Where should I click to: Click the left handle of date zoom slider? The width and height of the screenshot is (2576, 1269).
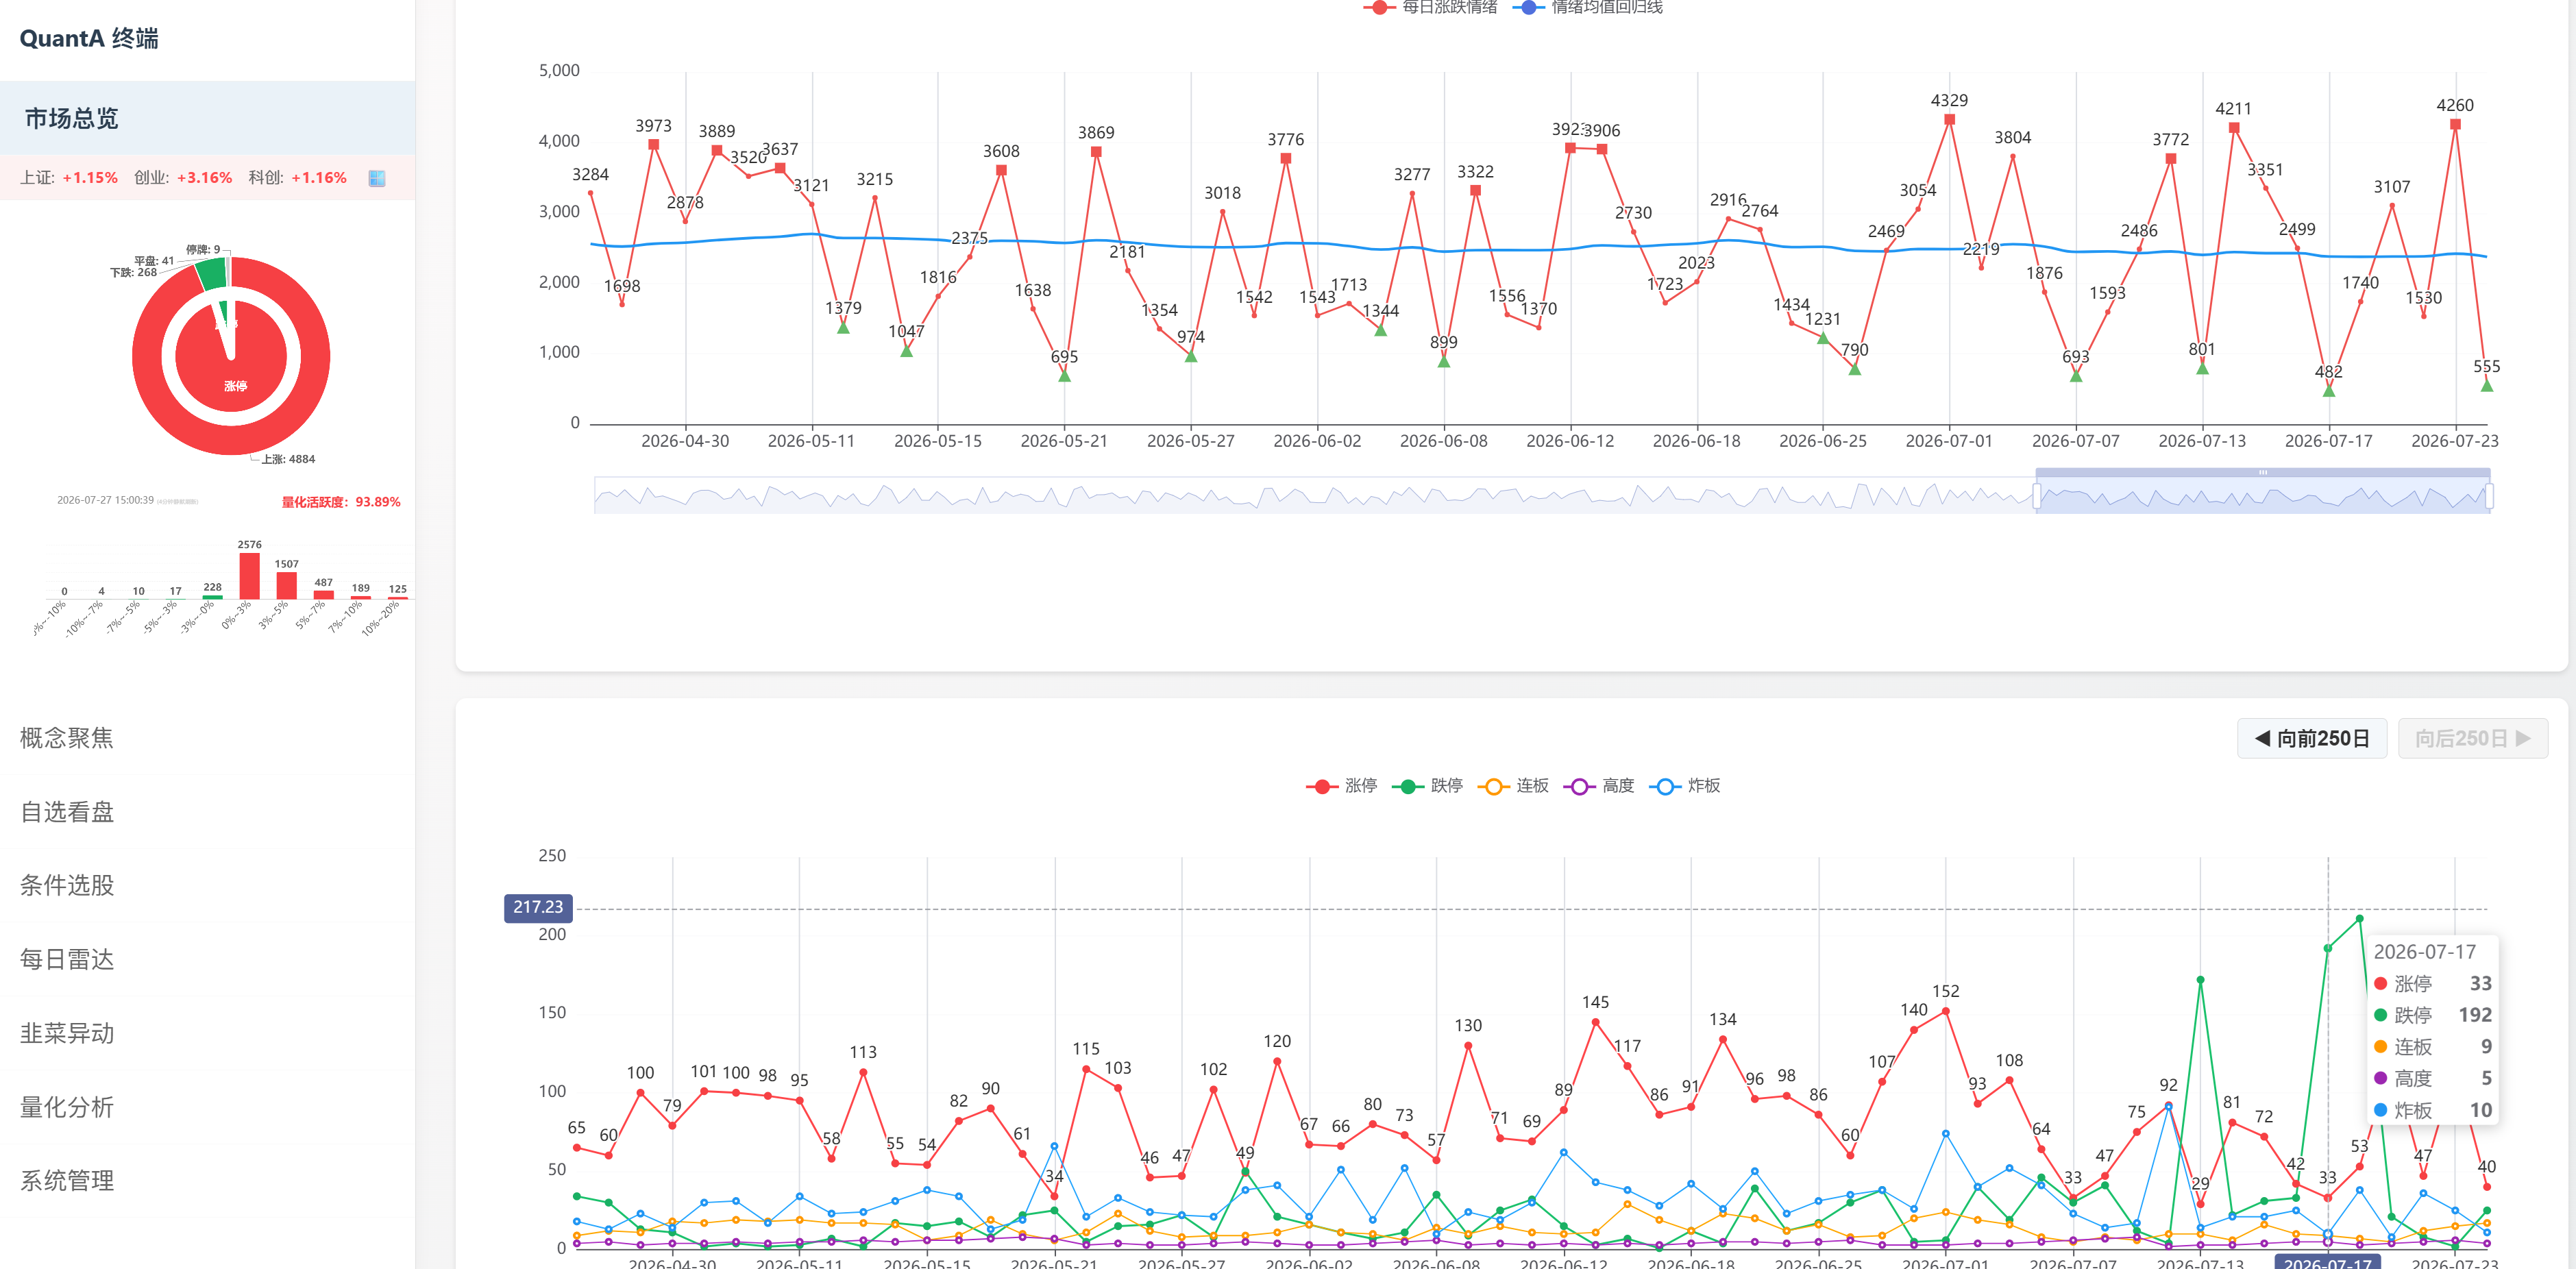(x=2036, y=495)
